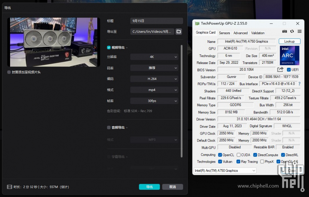Enable the 音频导出 checkbox

(109, 128)
